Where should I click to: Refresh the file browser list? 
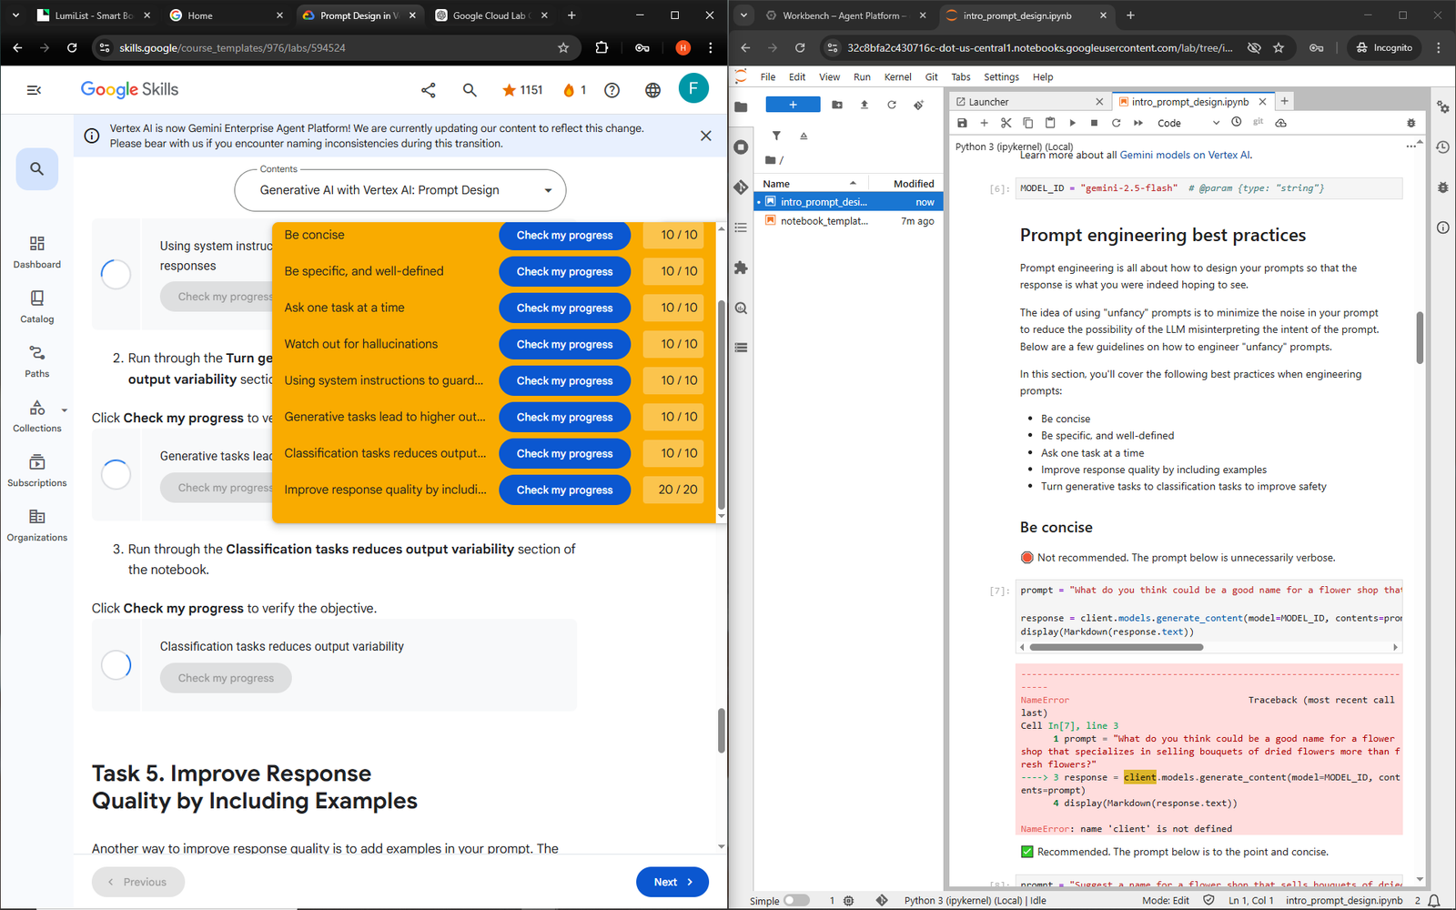(892, 105)
